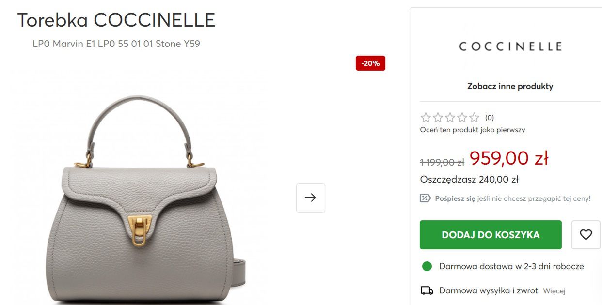
Task: Click the third rating star
Action: 450,118
